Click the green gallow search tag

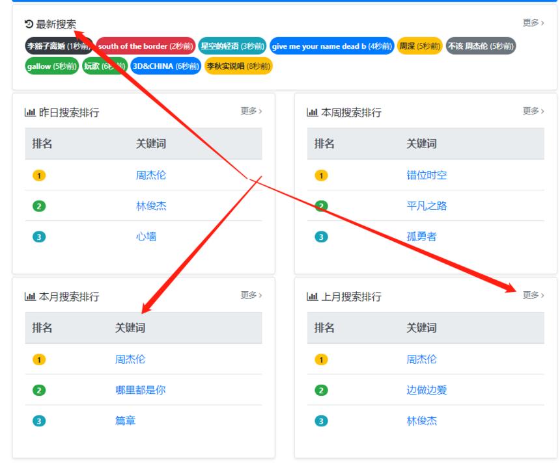pos(51,66)
